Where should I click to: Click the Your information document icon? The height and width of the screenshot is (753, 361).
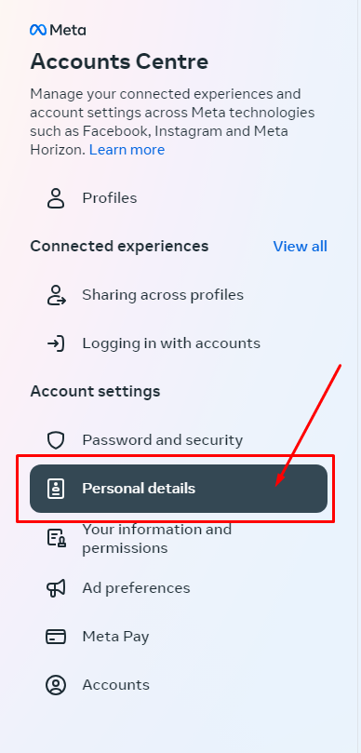tap(56, 538)
